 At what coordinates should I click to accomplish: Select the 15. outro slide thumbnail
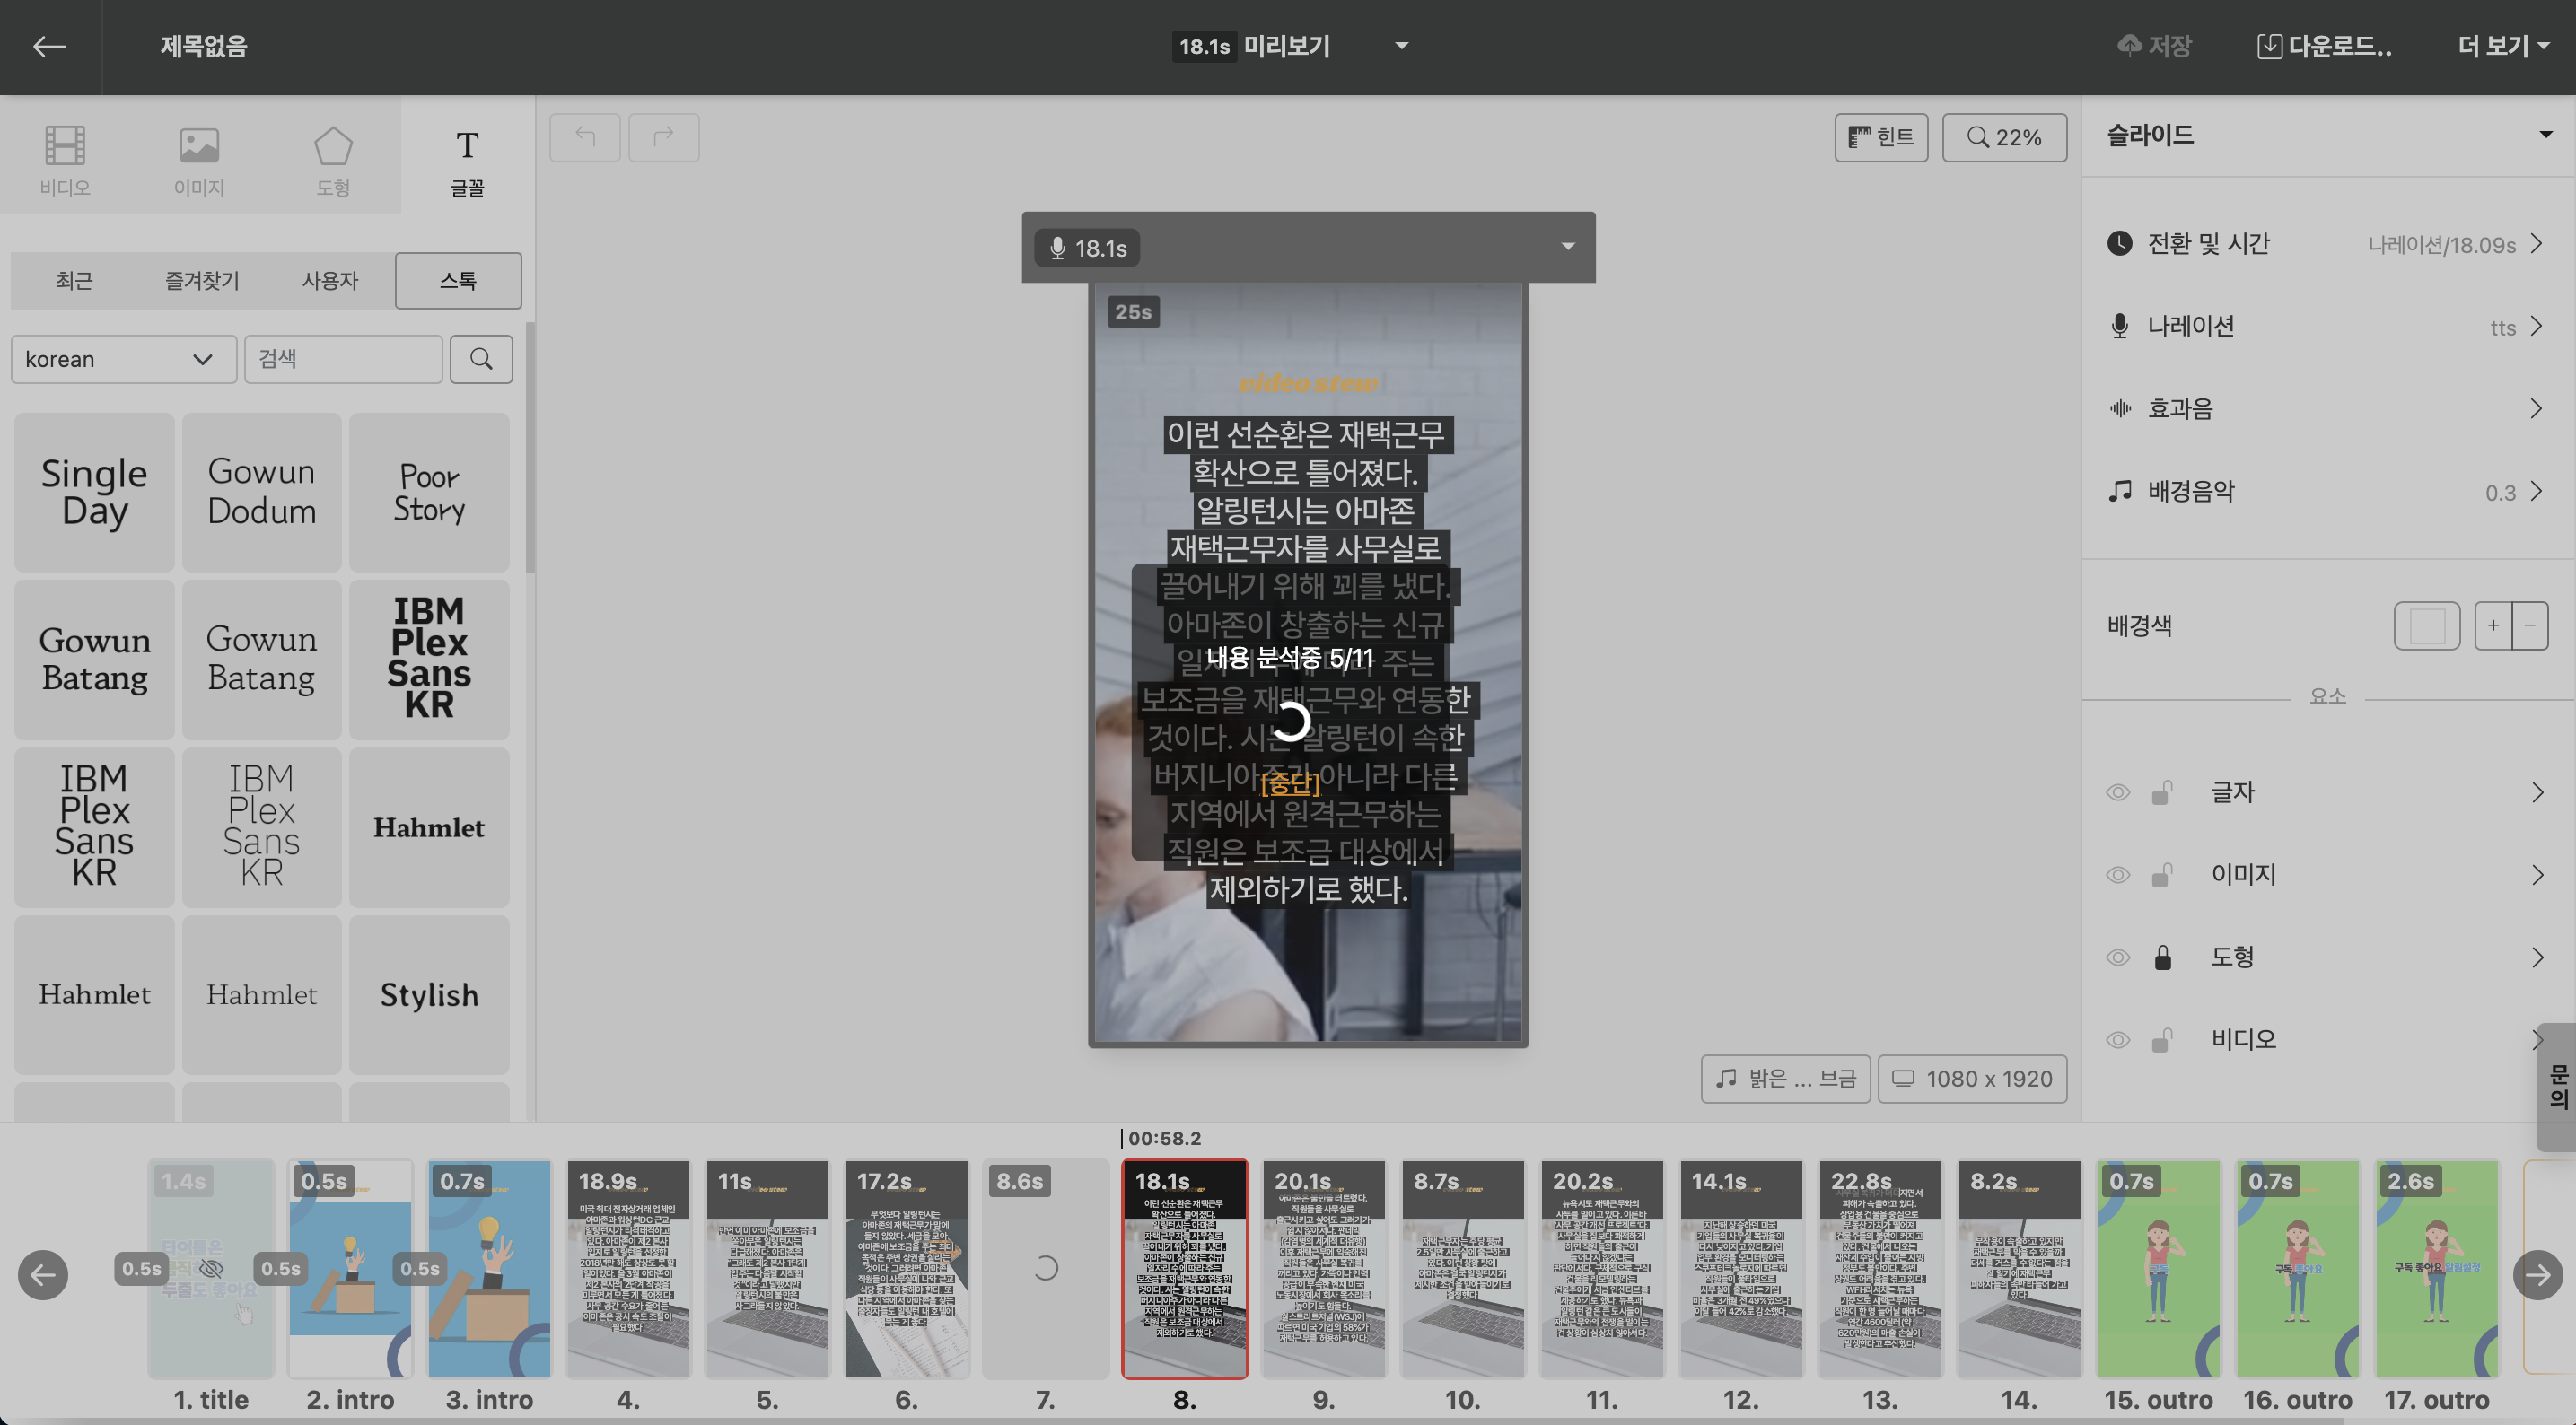(x=2158, y=1268)
